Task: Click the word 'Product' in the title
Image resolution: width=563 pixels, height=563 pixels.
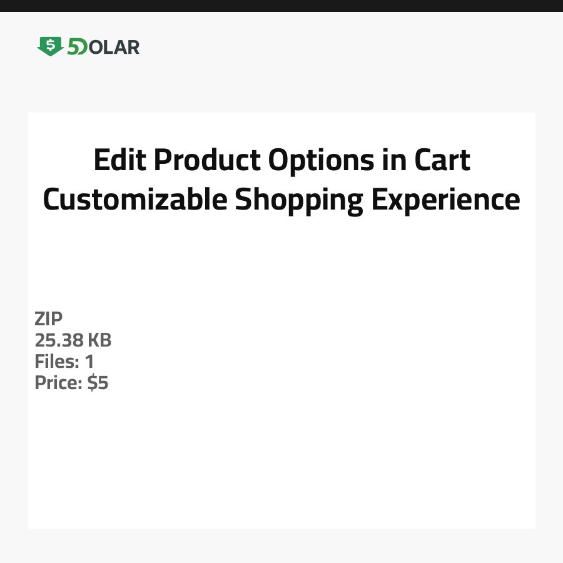Action: point(207,161)
